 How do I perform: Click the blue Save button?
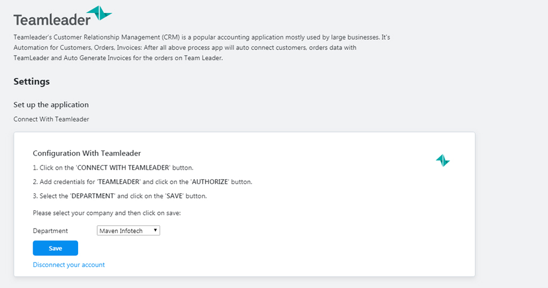pyautogui.click(x=55, y=248)
